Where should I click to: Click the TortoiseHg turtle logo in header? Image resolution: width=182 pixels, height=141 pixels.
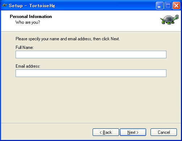click(x=169, y=20)
